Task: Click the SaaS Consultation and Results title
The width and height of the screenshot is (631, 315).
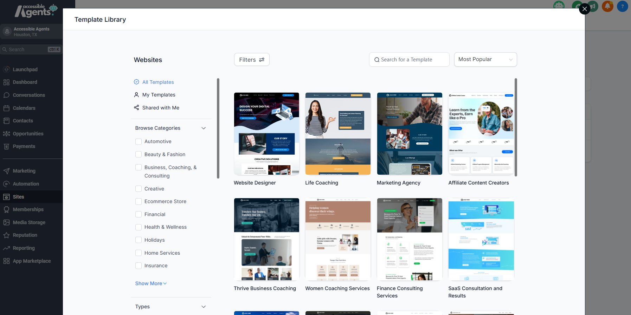Action: coord(475,292)
